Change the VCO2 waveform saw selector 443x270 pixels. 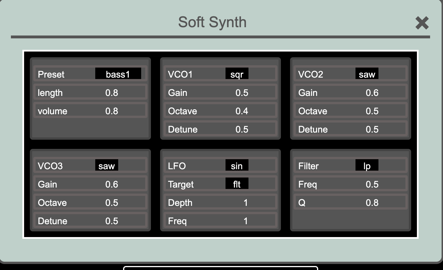[x=367, y=74]
